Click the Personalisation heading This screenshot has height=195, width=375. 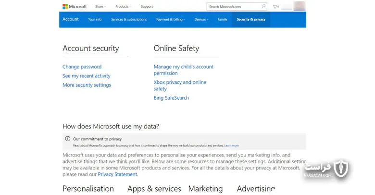88,189
